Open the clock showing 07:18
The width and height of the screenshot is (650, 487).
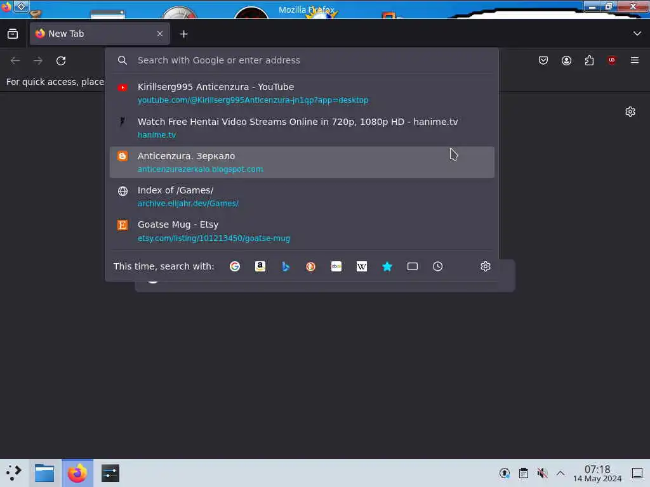(597, 473)
